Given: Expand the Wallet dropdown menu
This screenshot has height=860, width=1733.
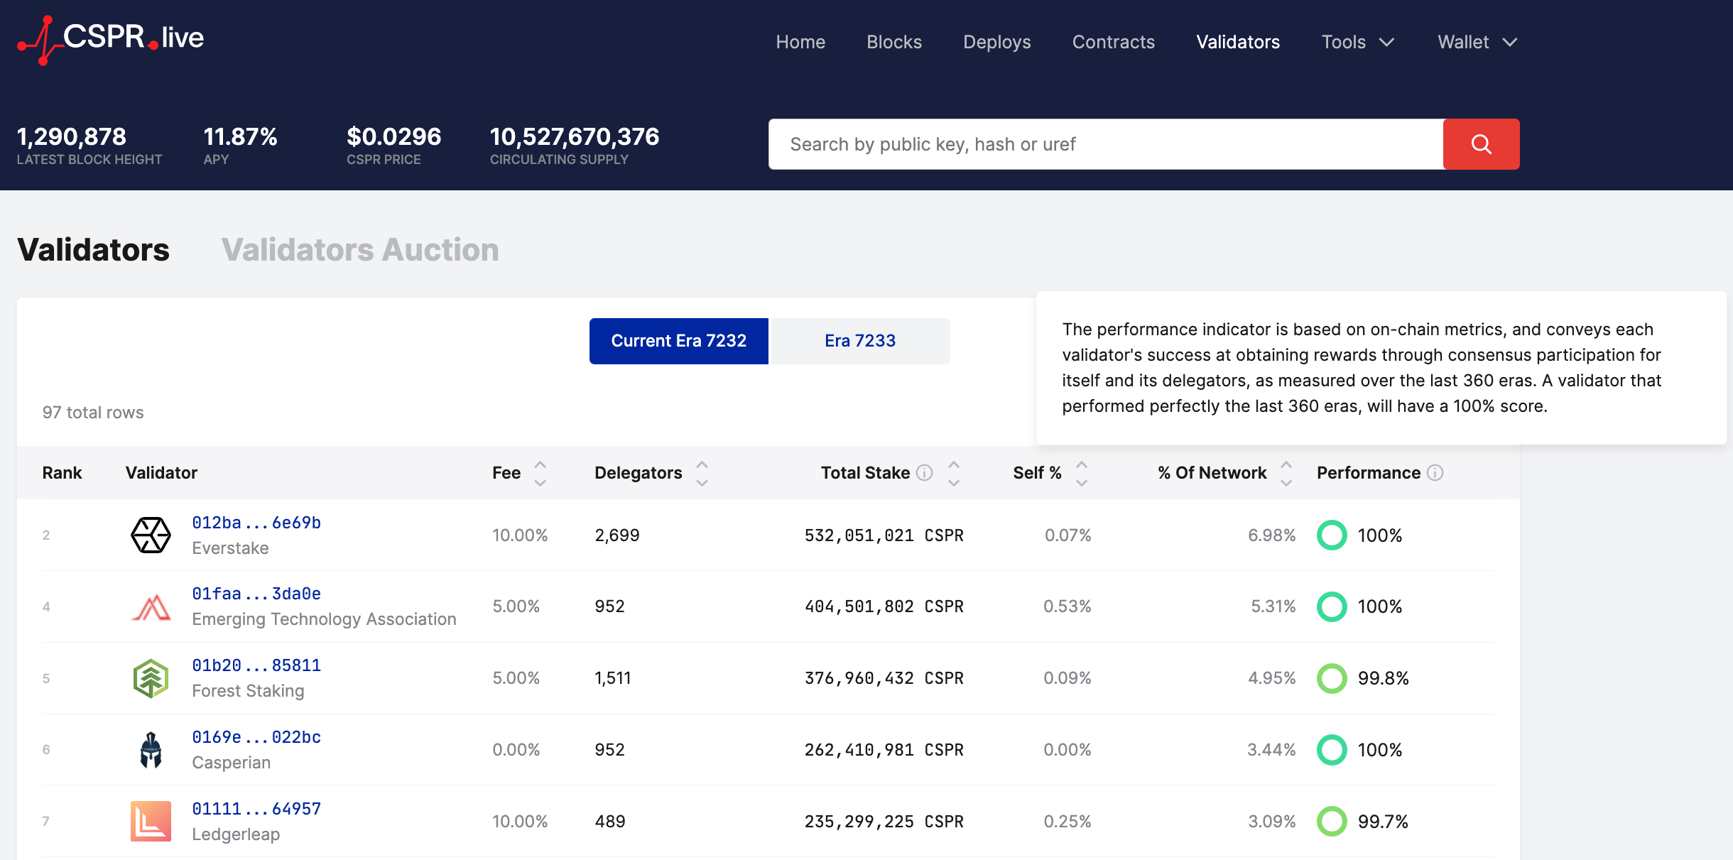Looking at the screenshot, I should click(1477, 41).
